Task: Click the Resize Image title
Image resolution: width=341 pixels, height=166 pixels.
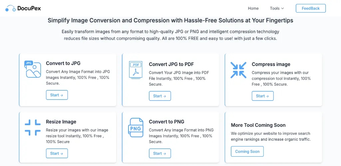Action: 61,122
